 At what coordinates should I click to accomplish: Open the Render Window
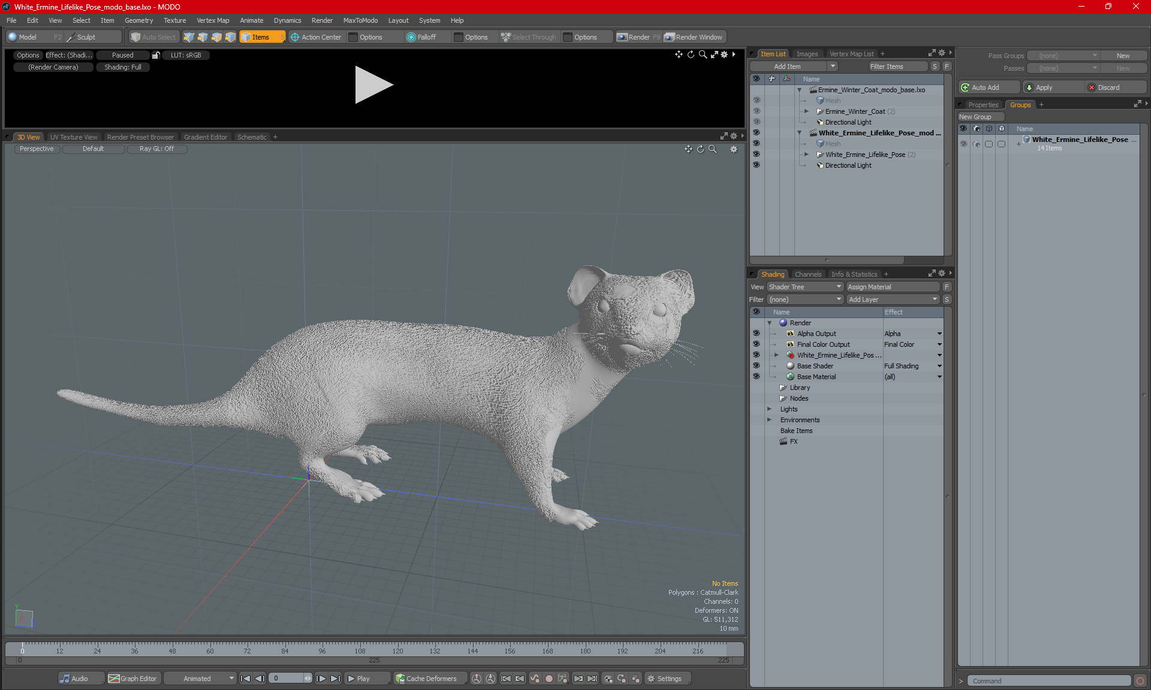694,37
